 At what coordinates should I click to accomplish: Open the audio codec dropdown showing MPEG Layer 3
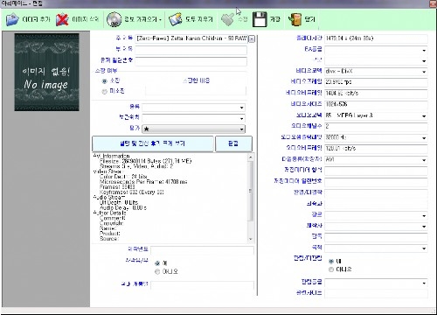point(424,116)
